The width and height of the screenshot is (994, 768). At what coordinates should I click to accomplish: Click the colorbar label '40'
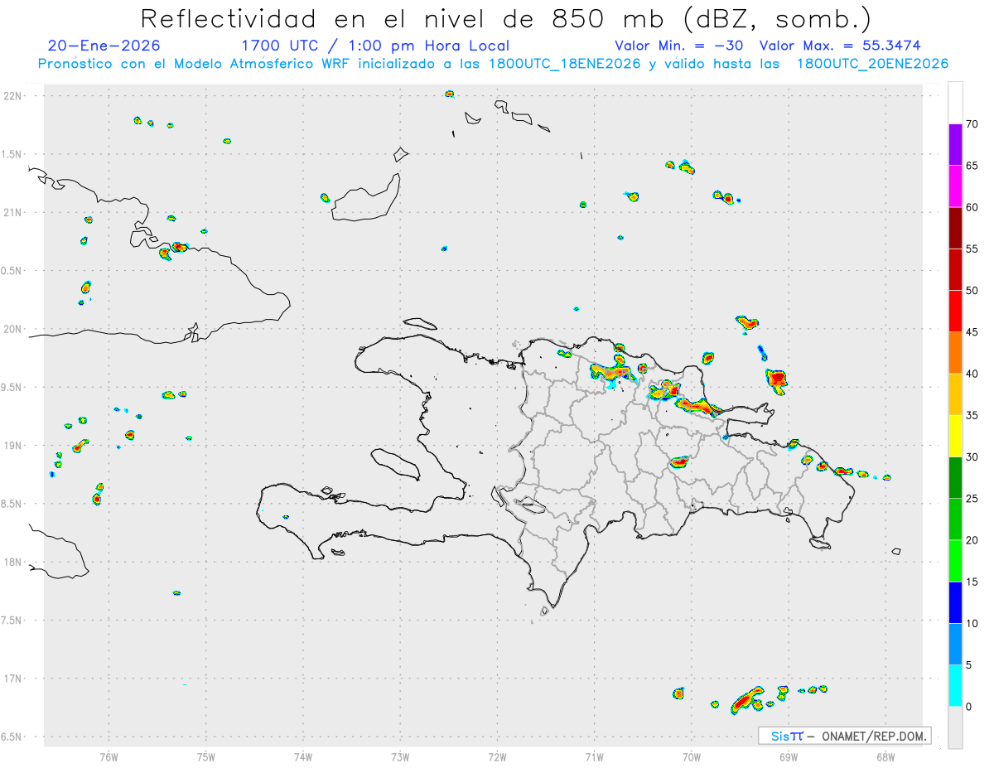972,374
